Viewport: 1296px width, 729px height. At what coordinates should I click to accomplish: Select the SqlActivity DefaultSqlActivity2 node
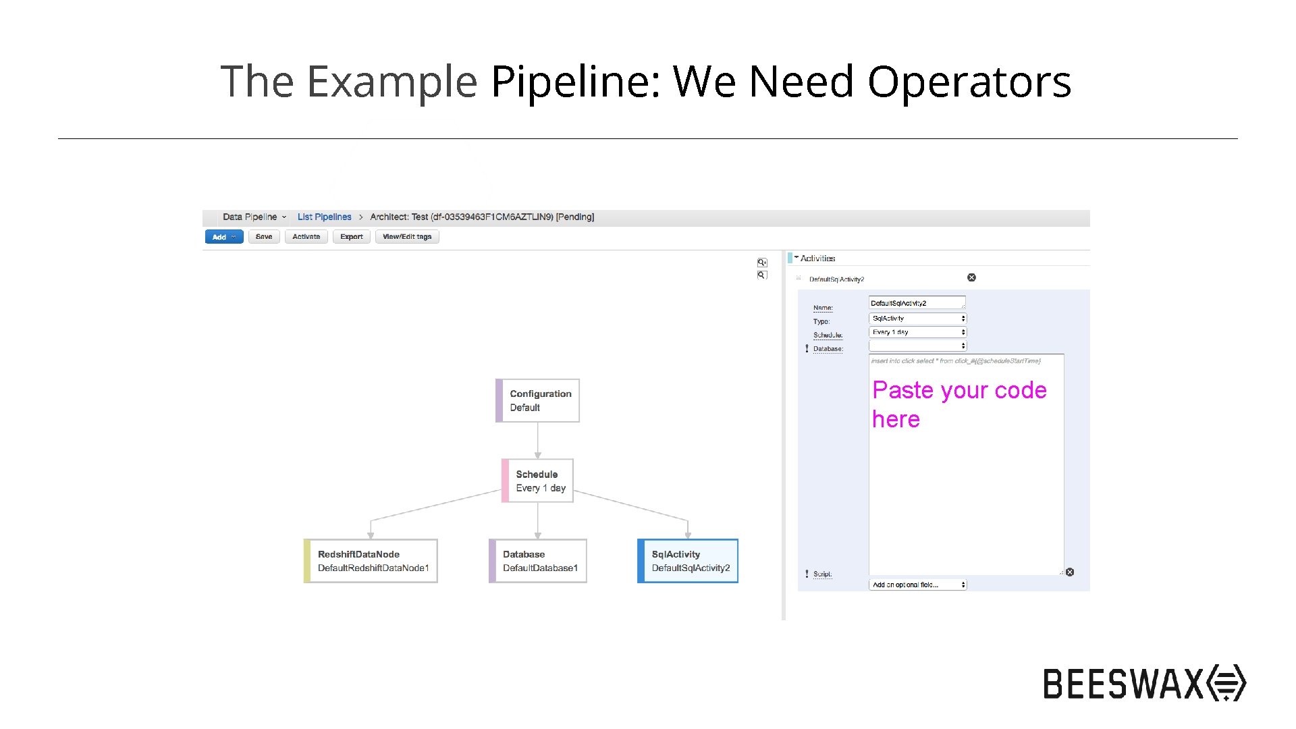point(688,561)
